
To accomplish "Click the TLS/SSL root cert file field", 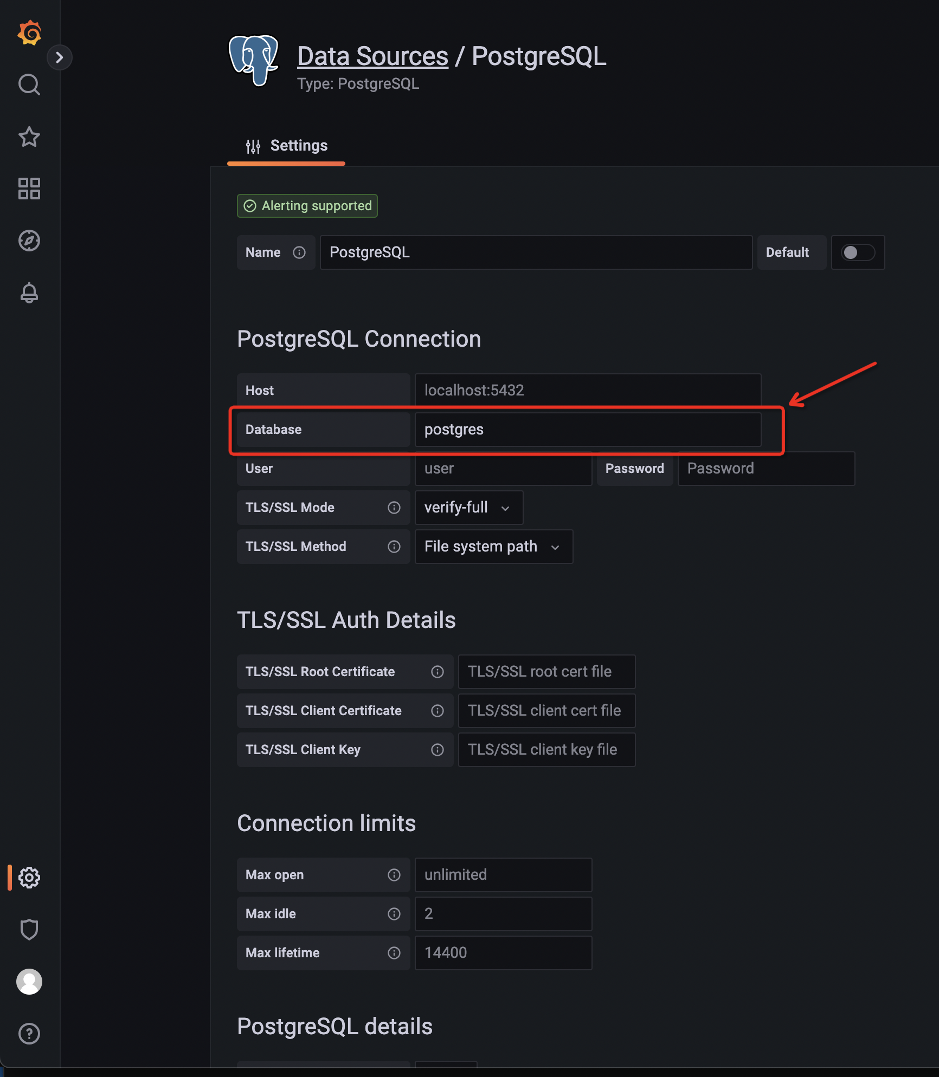I will point(547,672).
